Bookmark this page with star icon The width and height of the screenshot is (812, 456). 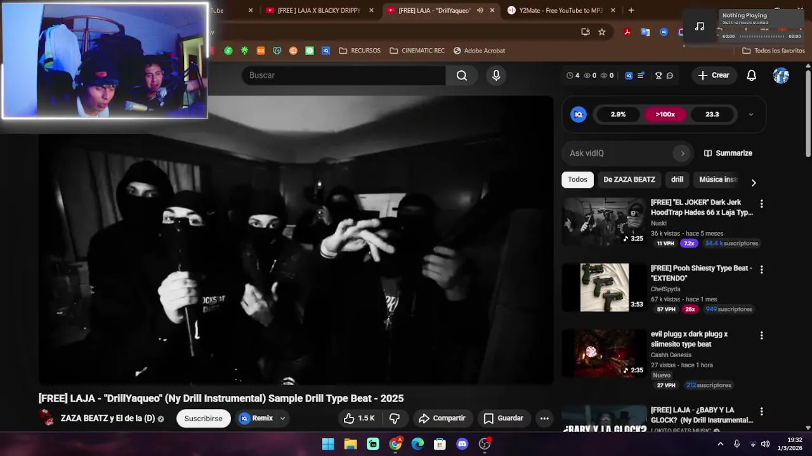tap(602, 32)
